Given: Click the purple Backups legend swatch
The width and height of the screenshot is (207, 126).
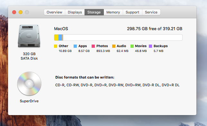Looking at the screenshot, I should [x=150, y=46].
